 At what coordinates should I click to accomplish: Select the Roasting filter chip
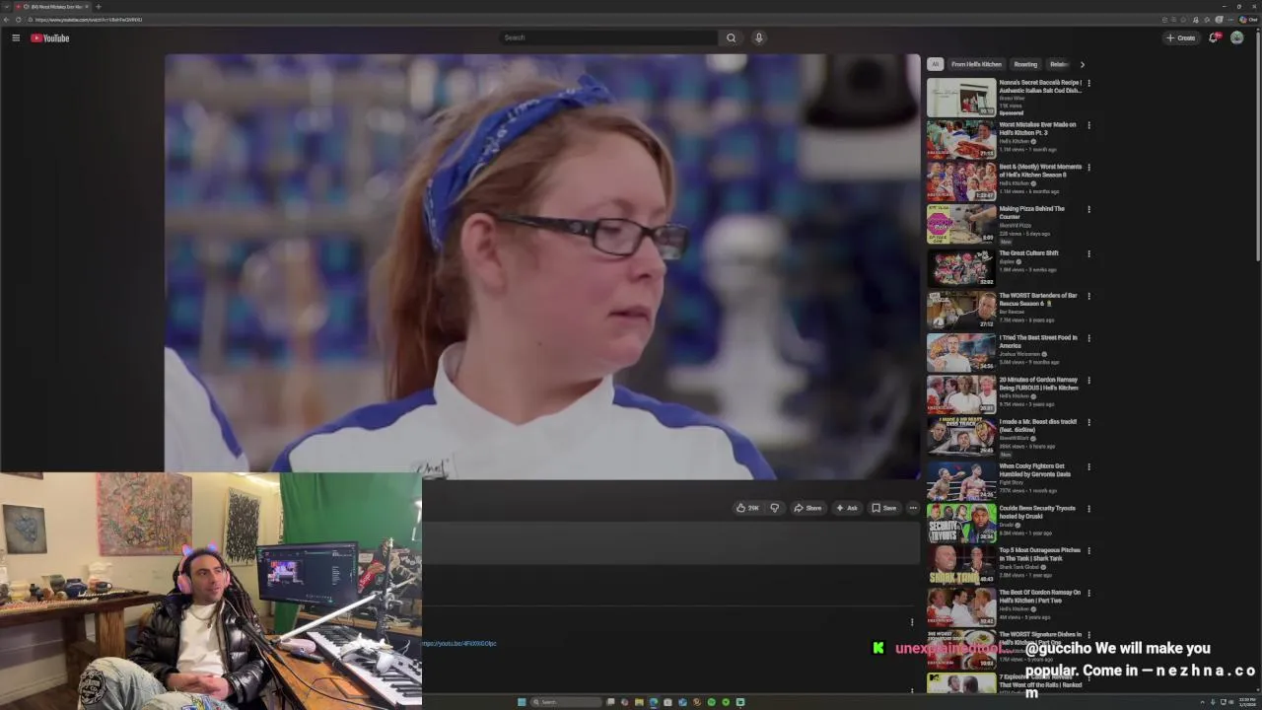click(x=1025, y=64)
